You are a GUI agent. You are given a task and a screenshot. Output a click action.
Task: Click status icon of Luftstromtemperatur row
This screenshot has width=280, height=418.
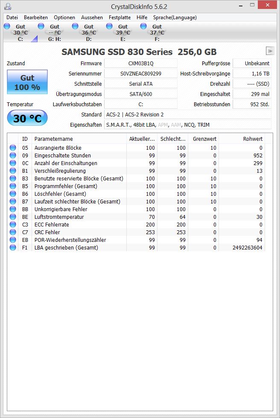[x=13, y=217]
